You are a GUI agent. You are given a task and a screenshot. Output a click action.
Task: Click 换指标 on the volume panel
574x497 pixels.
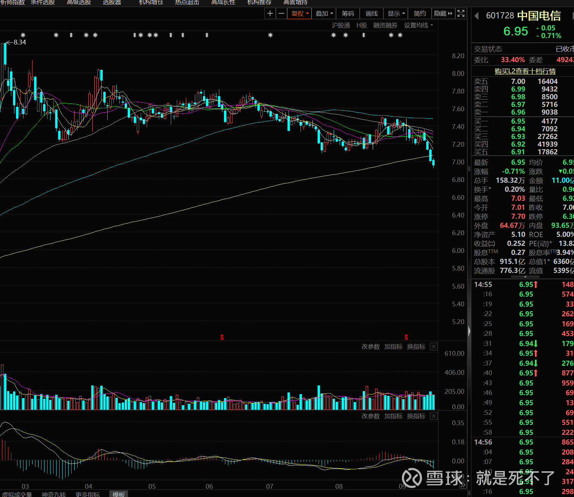tap(416, 347)
